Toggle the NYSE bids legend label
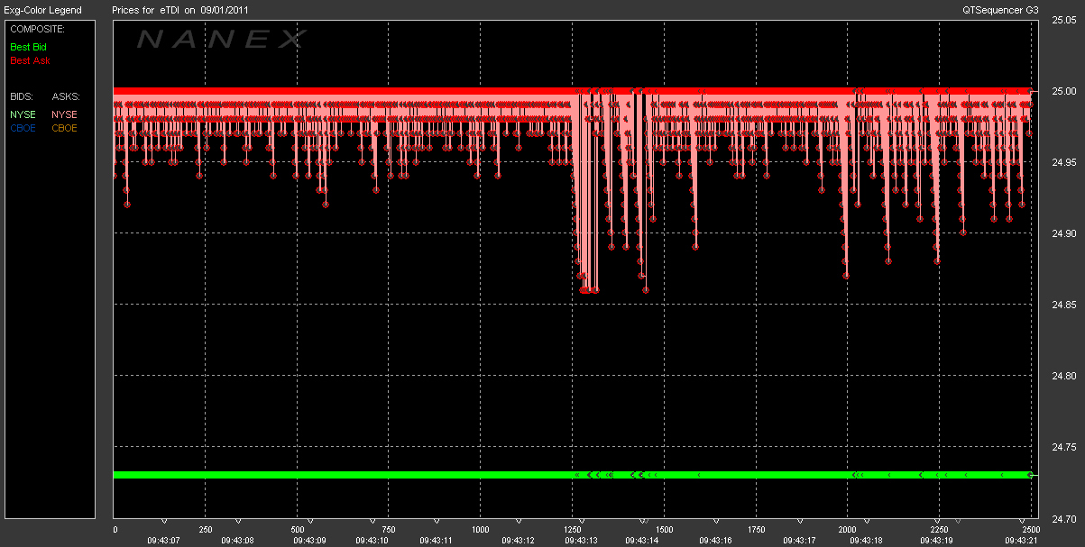 23,114
